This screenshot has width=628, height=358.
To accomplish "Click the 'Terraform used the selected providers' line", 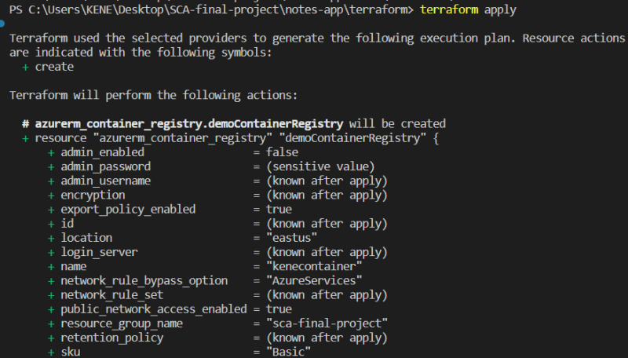I will tap(317, 38).
